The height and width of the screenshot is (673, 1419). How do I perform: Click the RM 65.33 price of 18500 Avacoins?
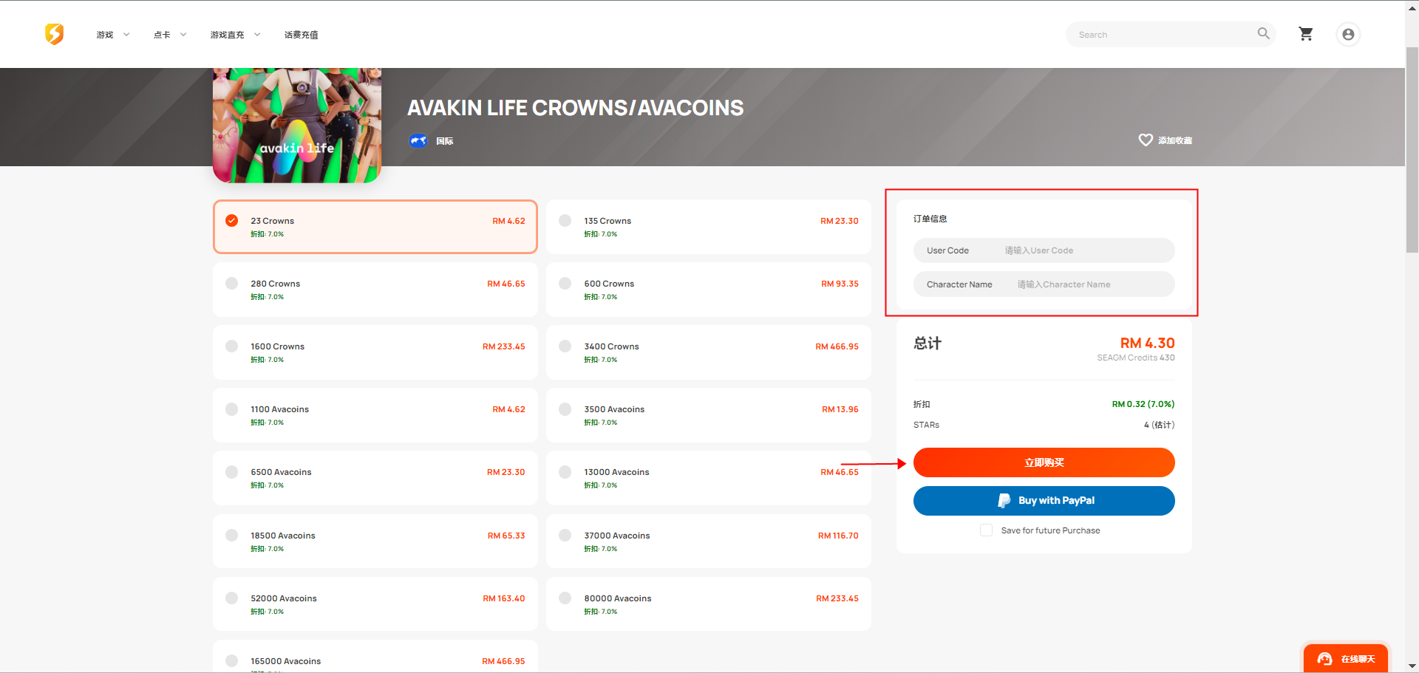[x=506, y=536]
